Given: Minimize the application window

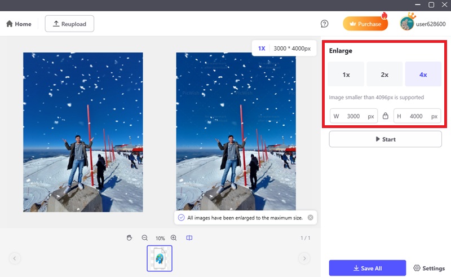Looking at the screenshot, I should pyautogui.click(x=418, y=5).
